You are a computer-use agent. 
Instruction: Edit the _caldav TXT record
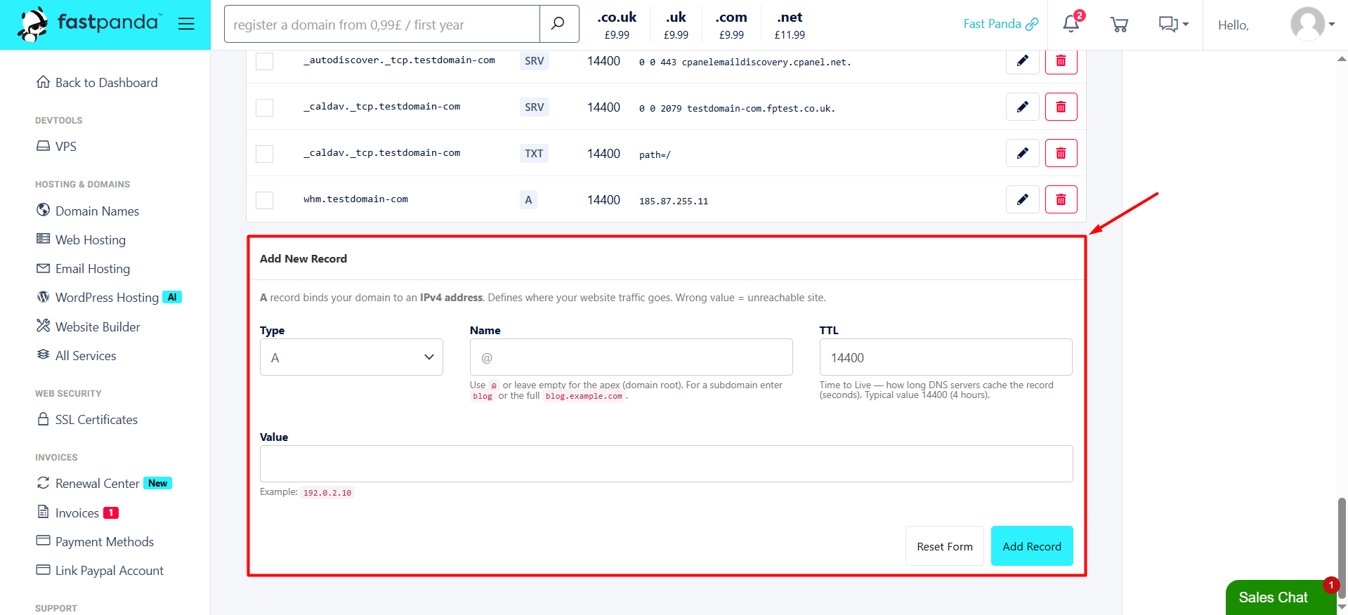tap(1023, 153)
